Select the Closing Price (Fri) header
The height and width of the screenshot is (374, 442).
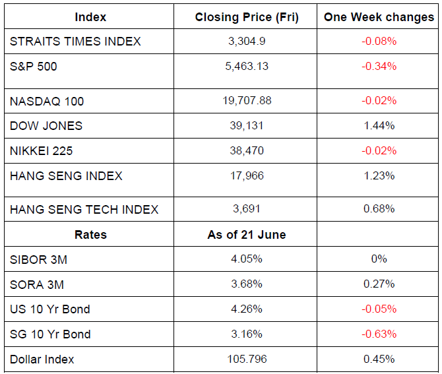[x=247, y=17]
